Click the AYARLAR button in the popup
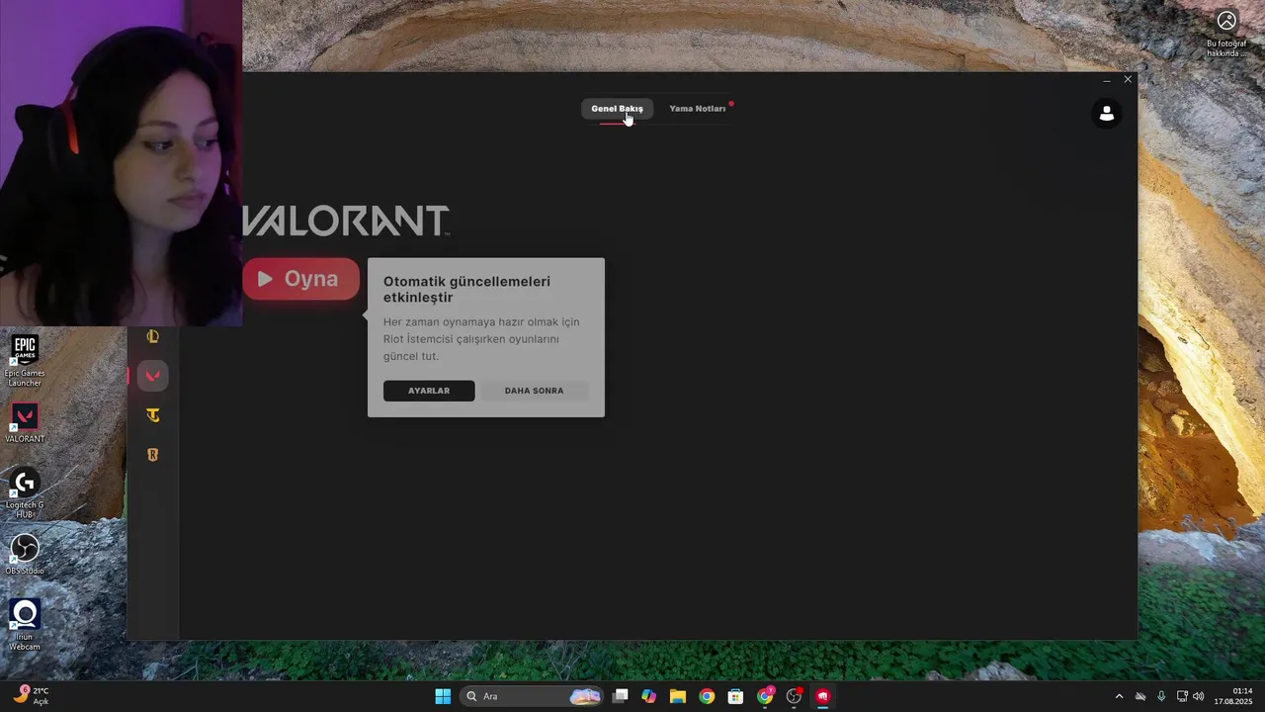Image resolution: width=1265 pixels, height=712 pixels. pos(429,391)
